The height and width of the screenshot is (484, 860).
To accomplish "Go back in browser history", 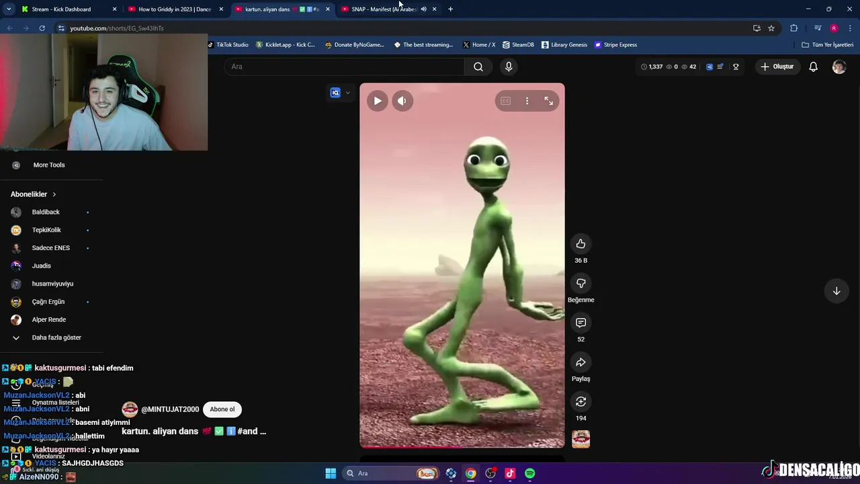I will click(9, 28).
